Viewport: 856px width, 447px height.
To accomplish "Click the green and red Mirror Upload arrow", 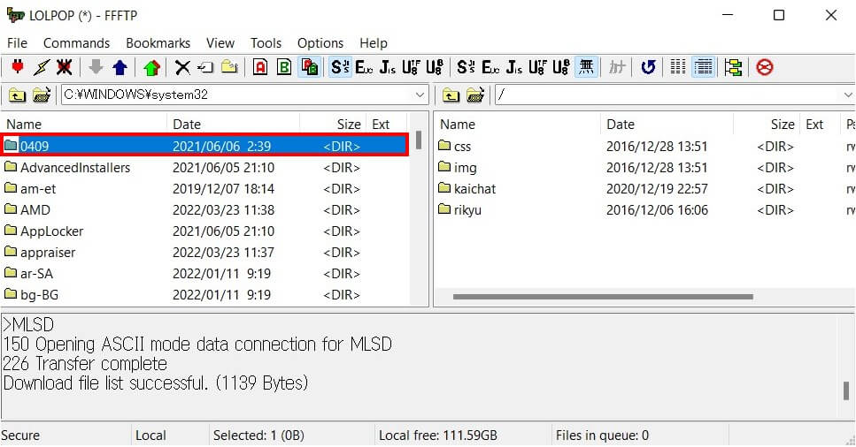I will [151, 67].
